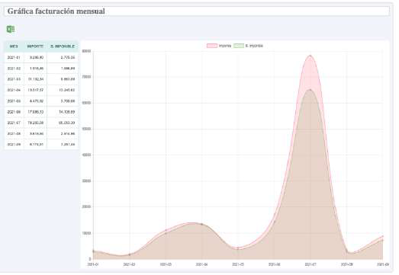Click the Importe amount in the 2021-07 row
Image resolution: width=399 pixels, height=275 pixels.
[x=37, y=123]
